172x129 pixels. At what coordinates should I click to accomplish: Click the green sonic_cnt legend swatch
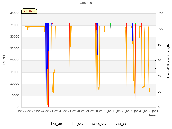88,124
